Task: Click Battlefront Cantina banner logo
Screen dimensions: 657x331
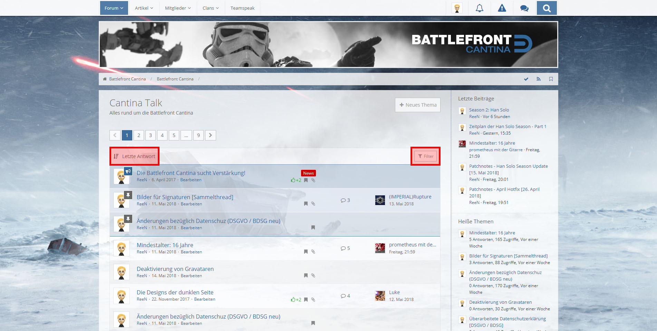Action: click(472, 44)
